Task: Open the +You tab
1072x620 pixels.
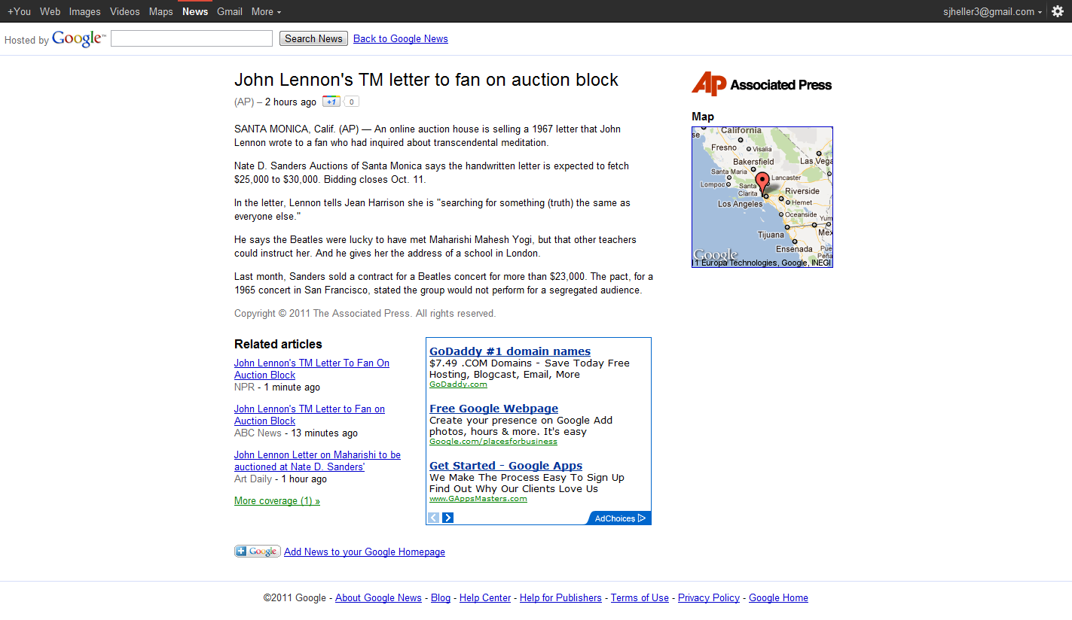Action: tap(20, 11)
